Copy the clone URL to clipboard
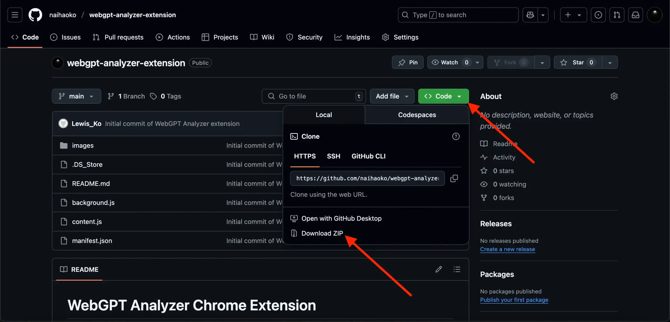670x322 pixels. (454, 178)
